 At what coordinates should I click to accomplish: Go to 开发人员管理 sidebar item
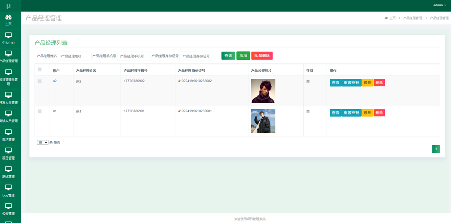[x=8, y=98]
